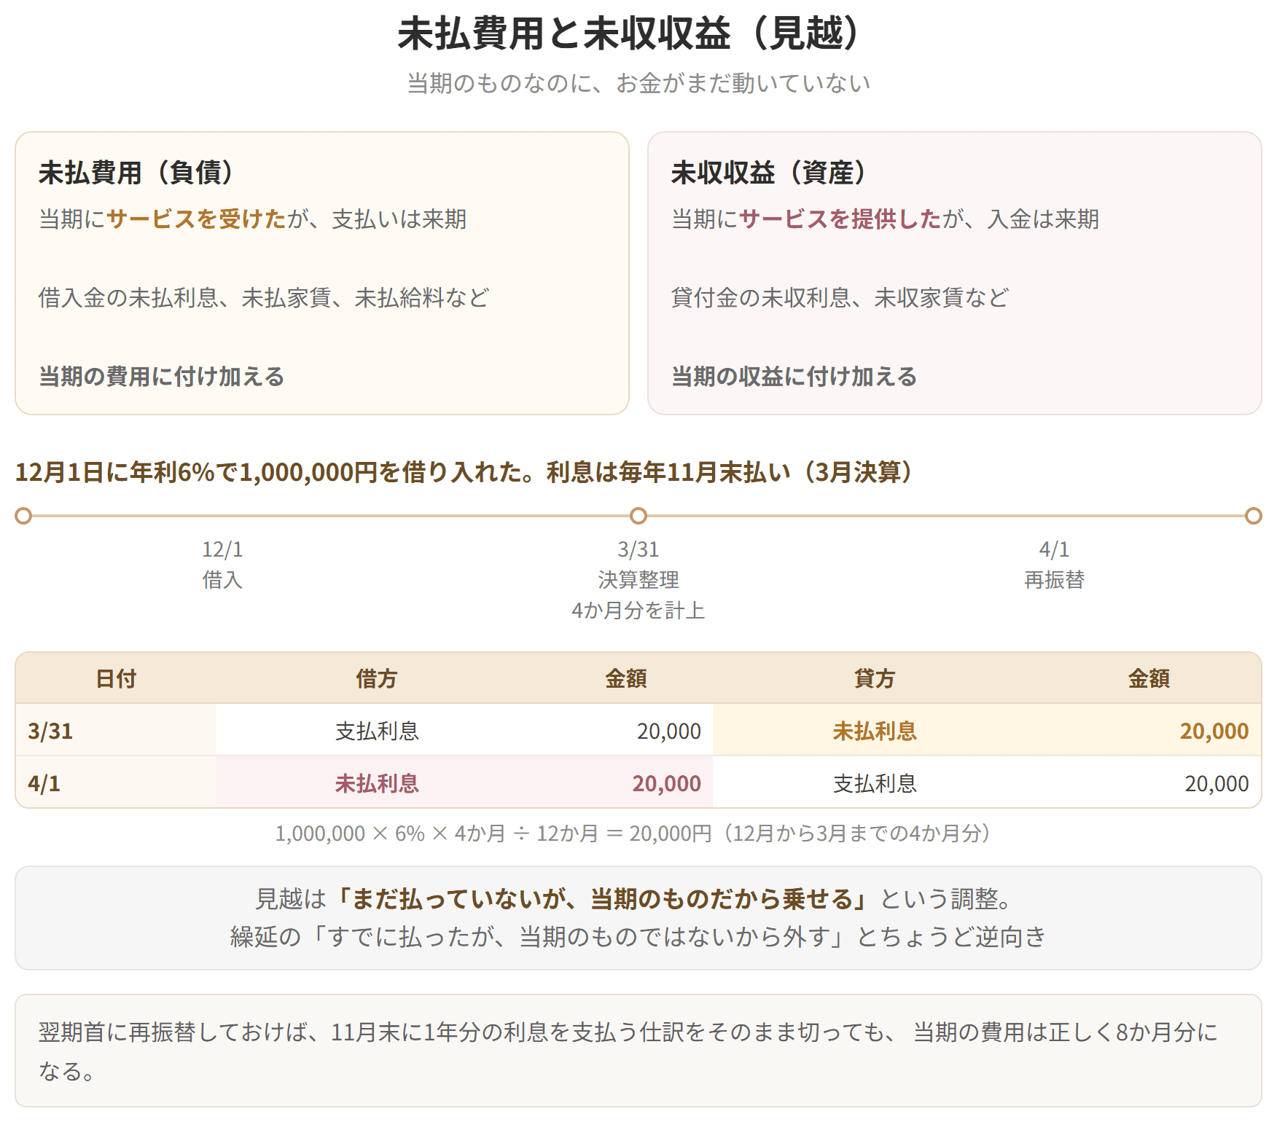Select the timeline circle directly above 3/31
Image resolution: width=1277 pixels, height=1122 pixels.
[638, 516]
